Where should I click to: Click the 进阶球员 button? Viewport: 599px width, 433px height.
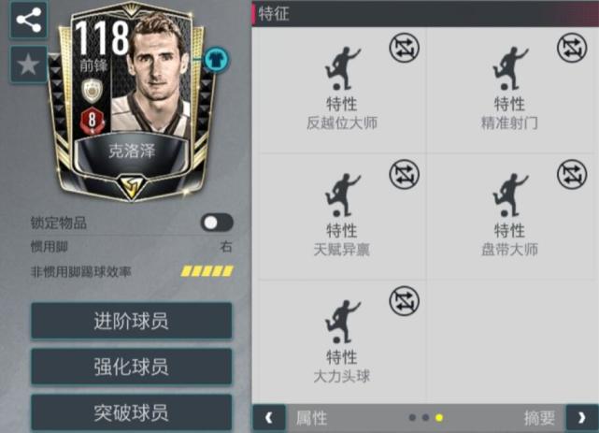pyautogui.click(x=132, y=321)
